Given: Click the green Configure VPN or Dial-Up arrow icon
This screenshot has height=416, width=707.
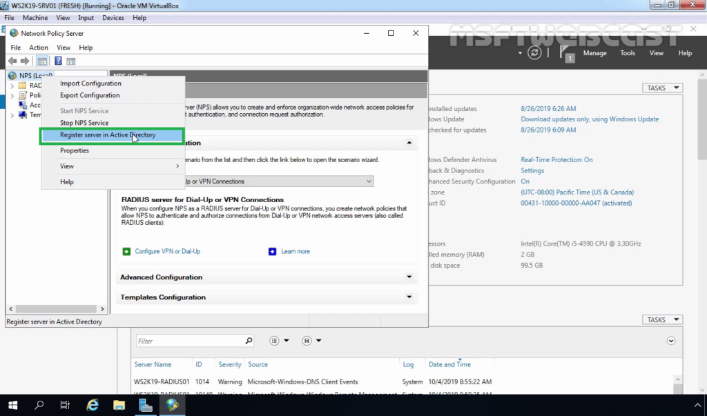Looking at the screenshot, I should [126, 252].
